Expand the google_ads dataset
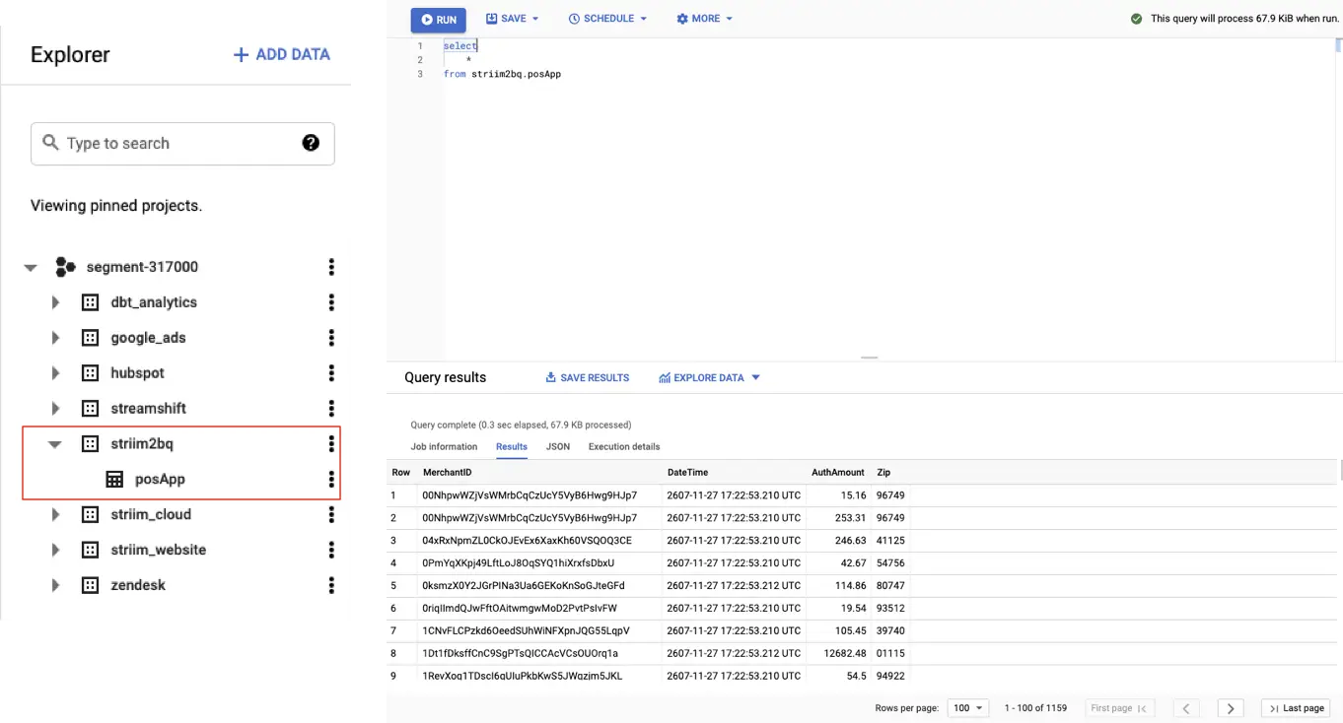 click(55, 338)
